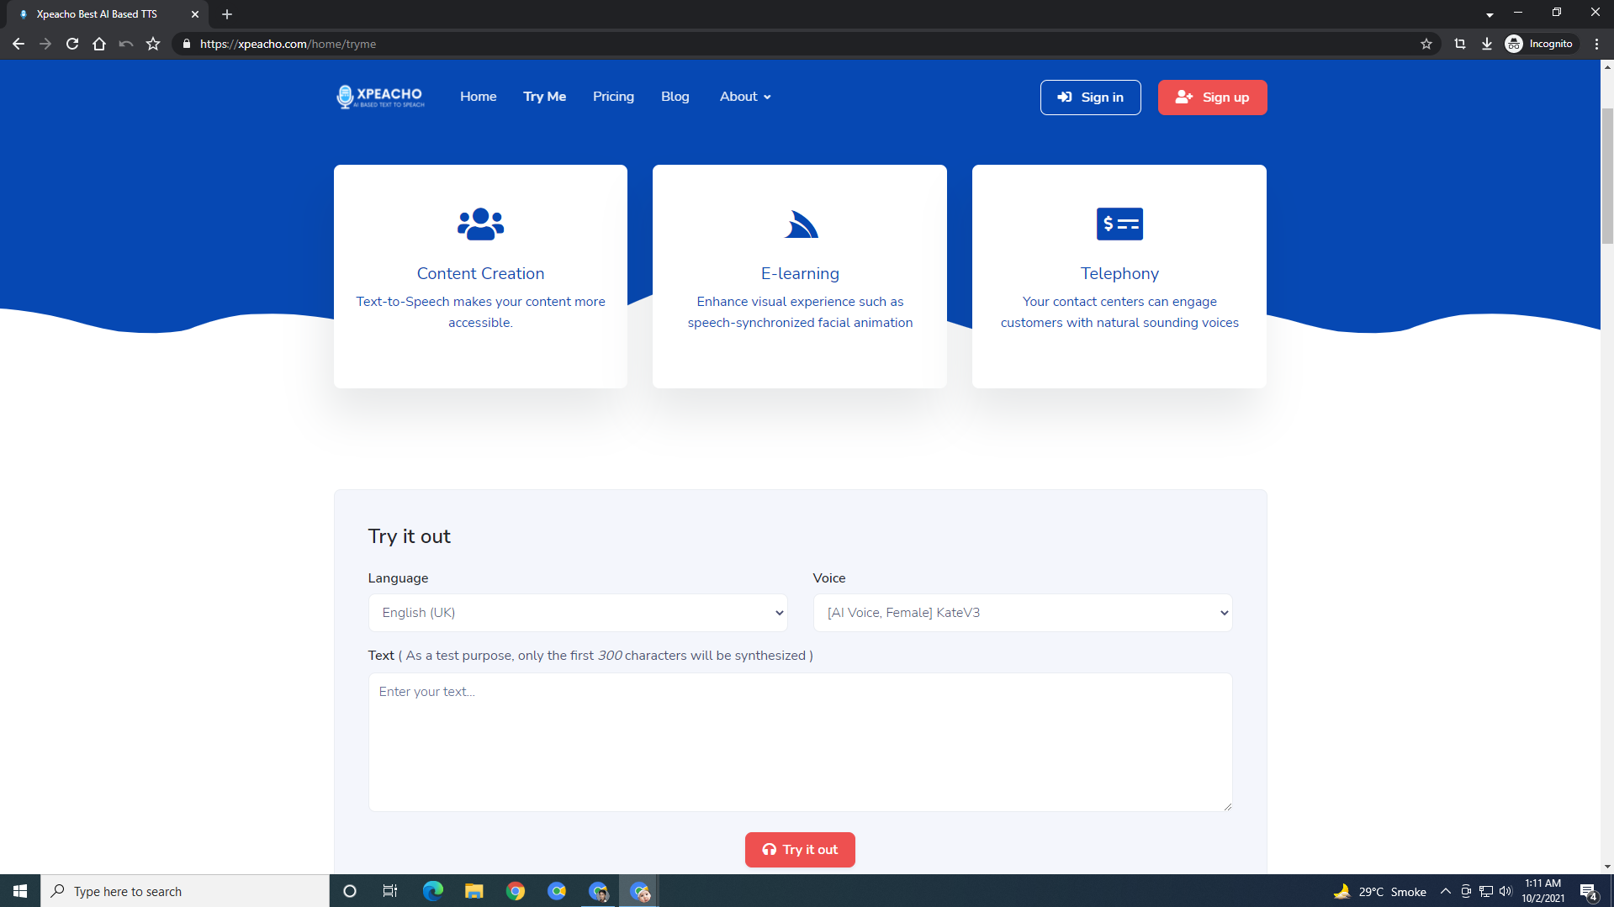Viewport: 1614px width, 907px height.
Task: Open the notification center with 4 badge
Action: [1589, 891]
